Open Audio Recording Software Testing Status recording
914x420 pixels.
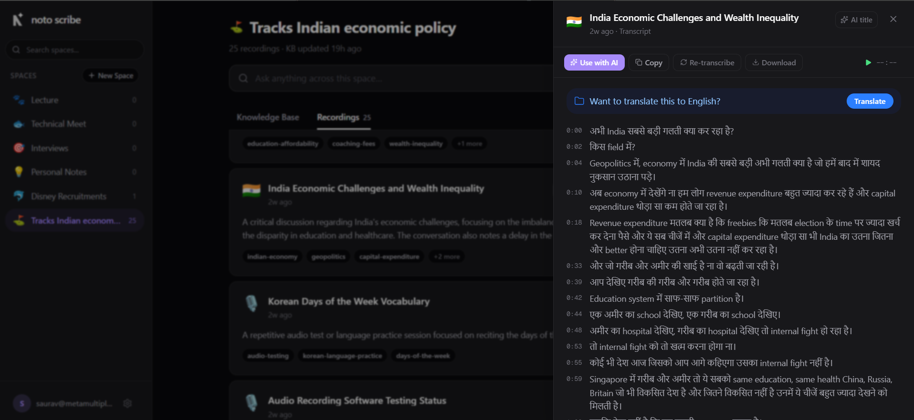[x=357, y=400]
